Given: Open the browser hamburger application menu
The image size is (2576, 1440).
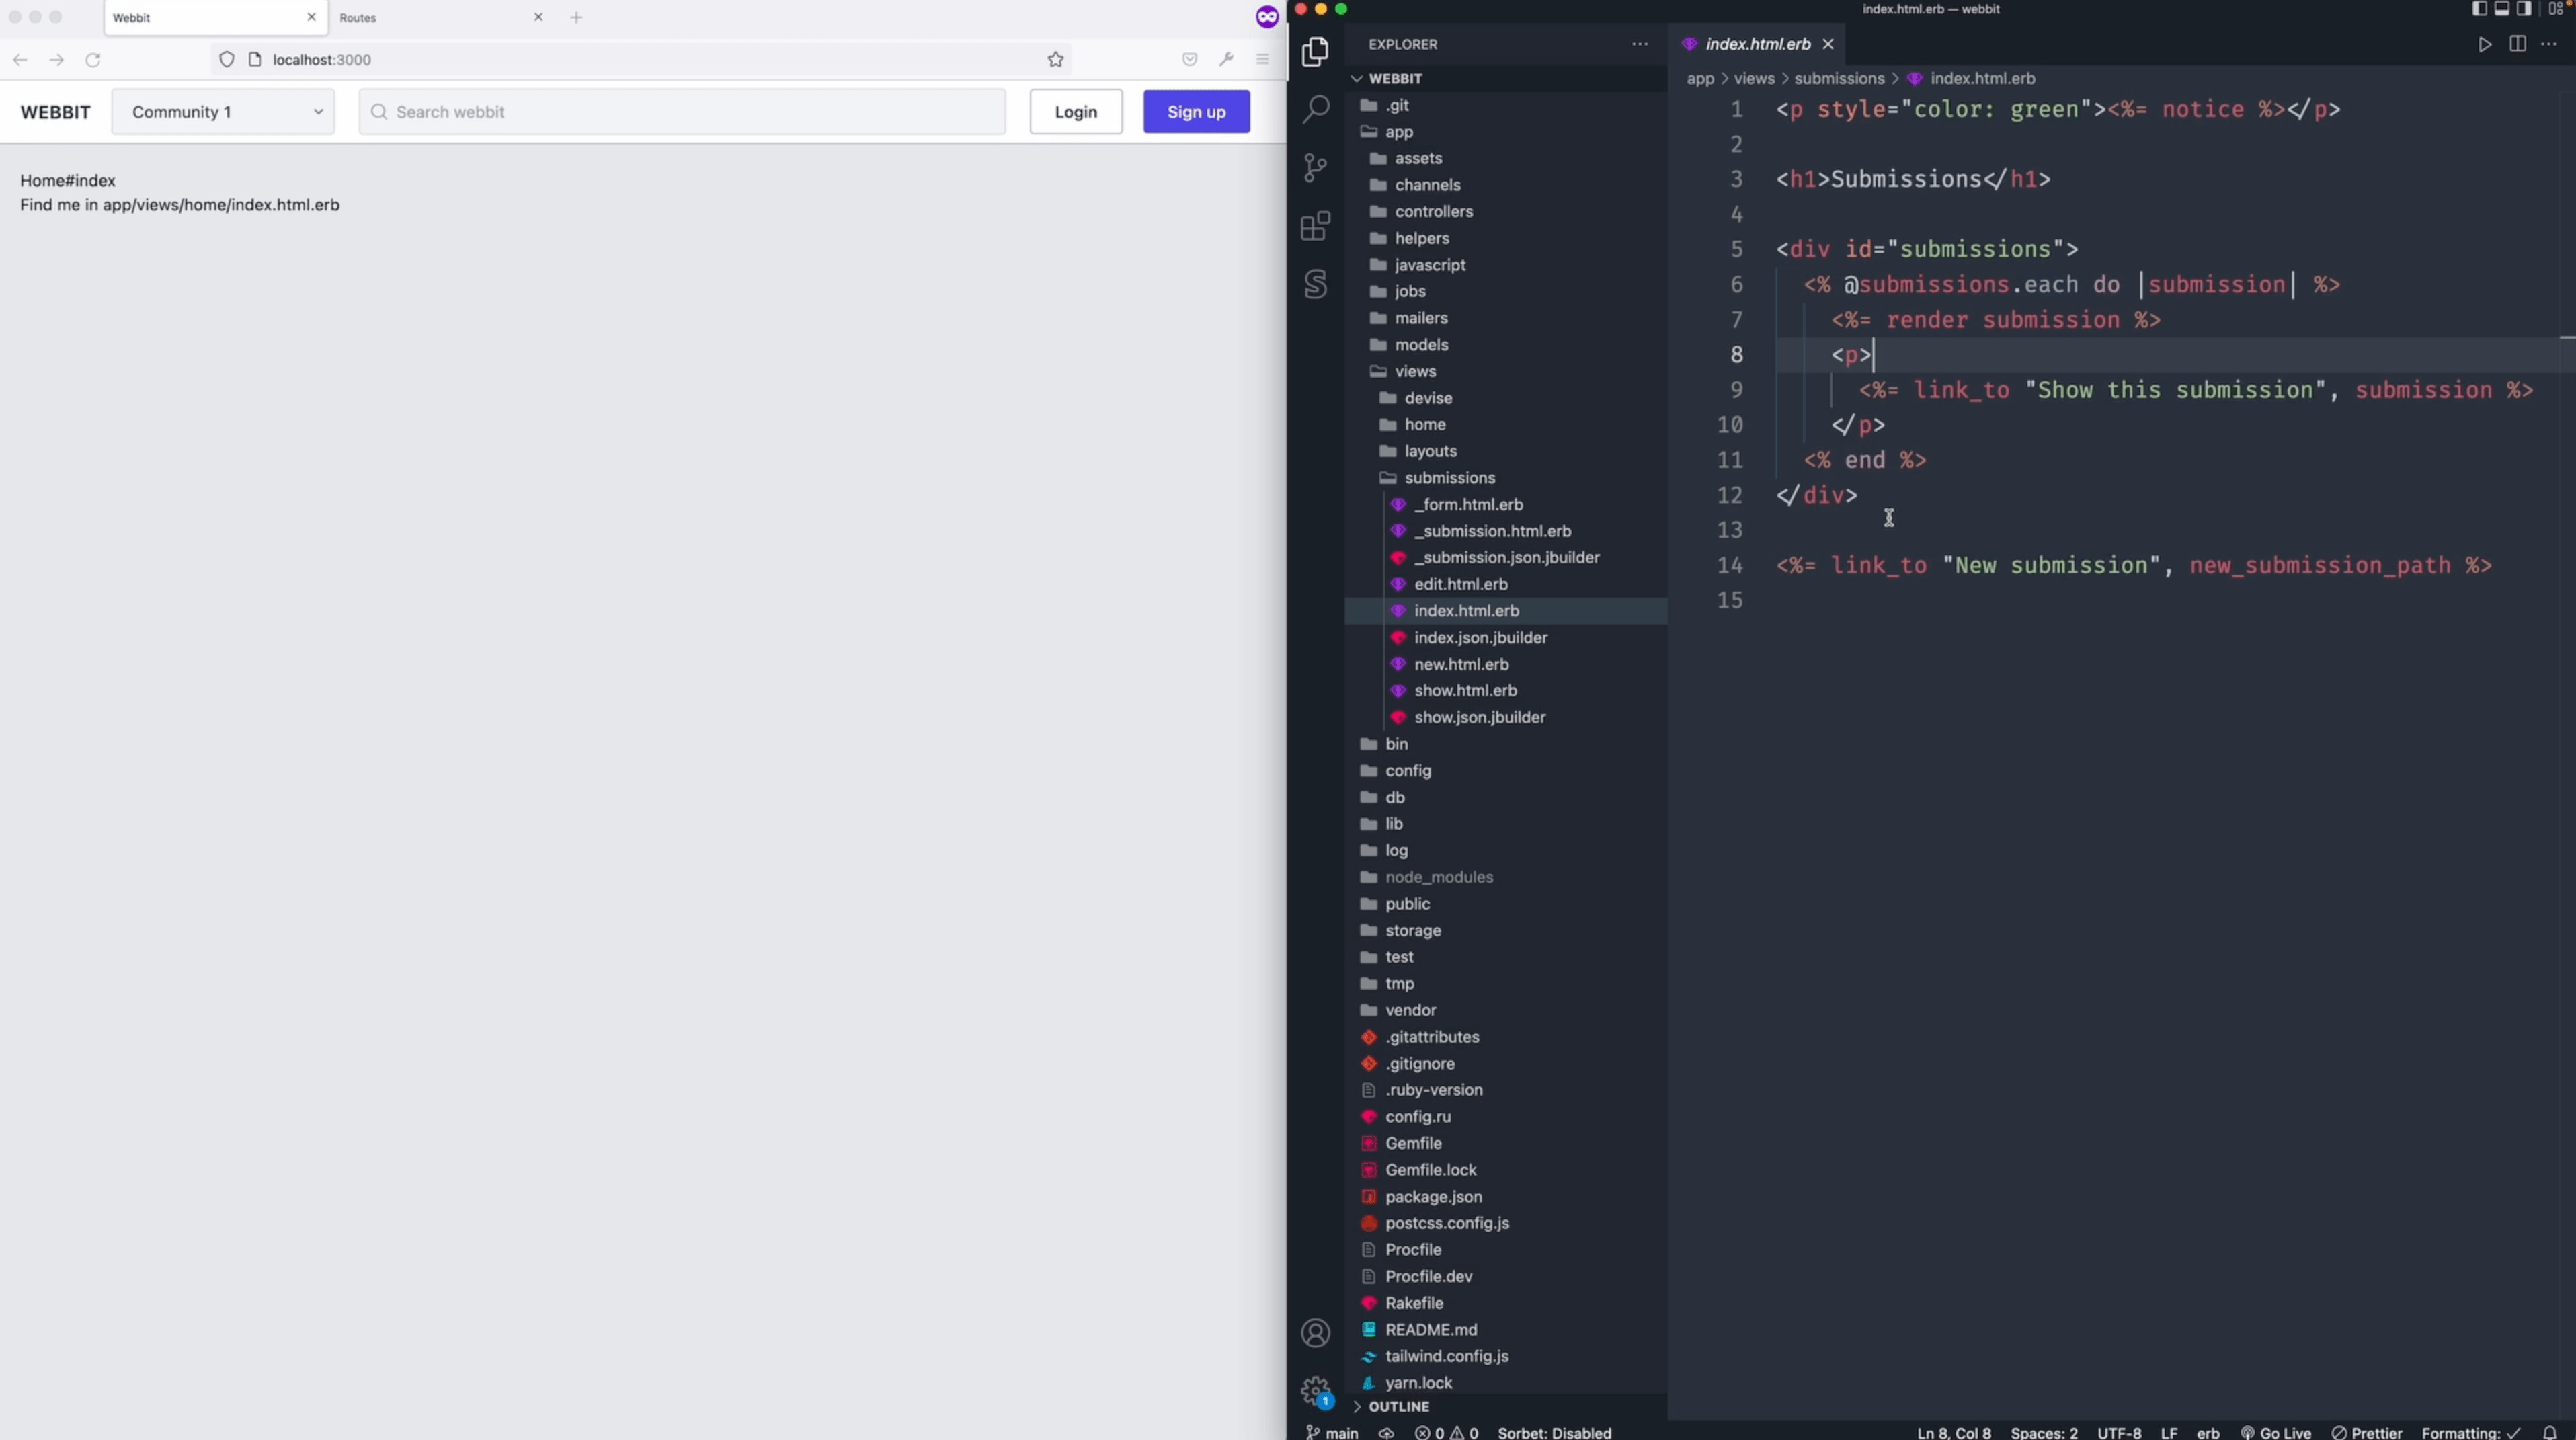Looking at the screenshot, I should [x=1262, y=60].
